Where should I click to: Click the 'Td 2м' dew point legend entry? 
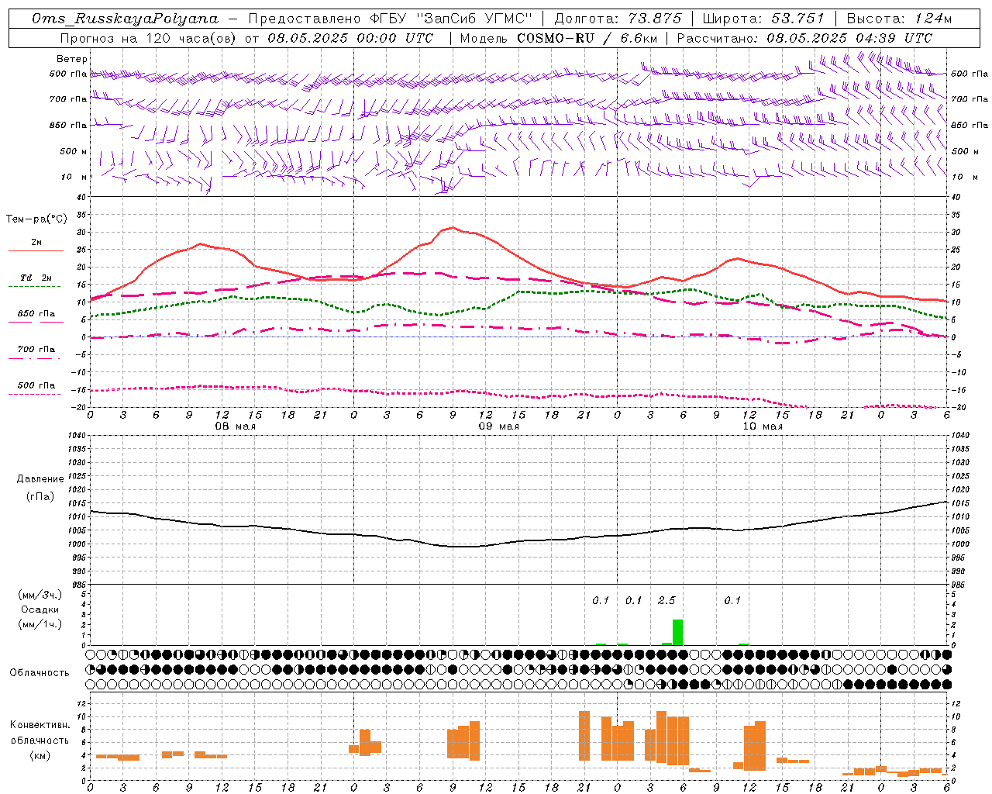click(36, 277)
